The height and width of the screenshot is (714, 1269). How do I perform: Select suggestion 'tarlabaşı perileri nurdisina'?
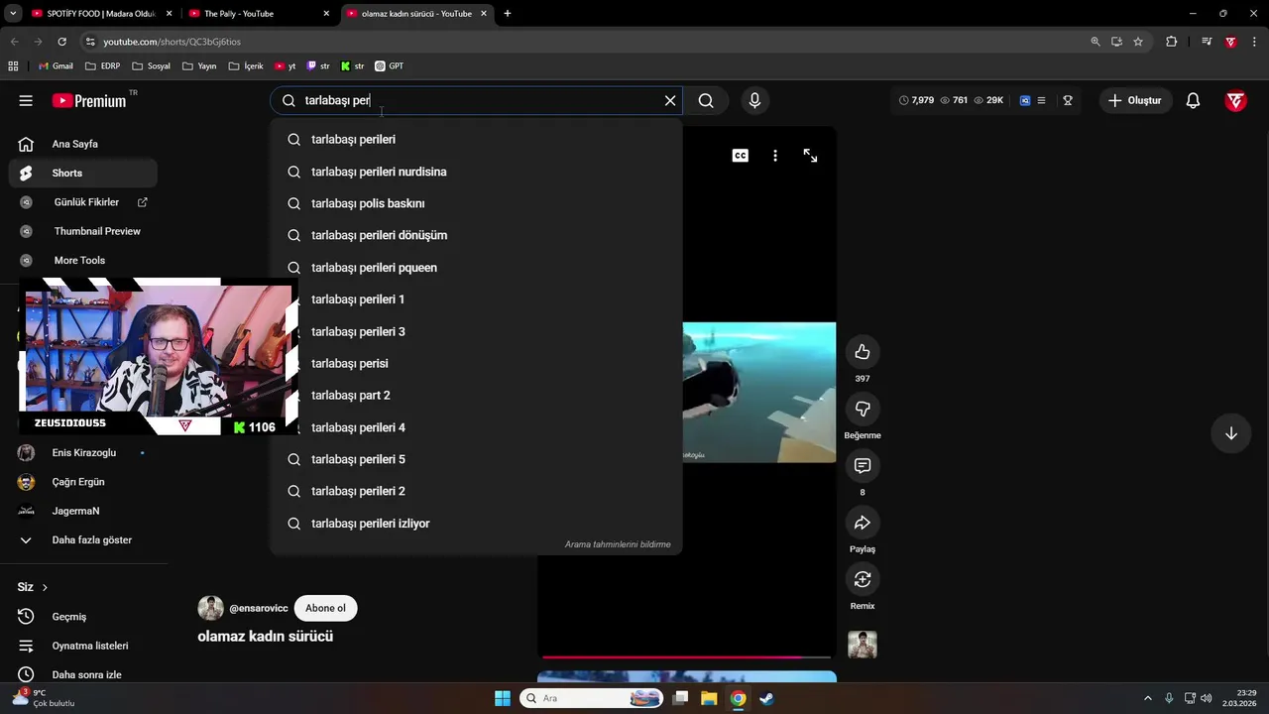pos(476,172)
